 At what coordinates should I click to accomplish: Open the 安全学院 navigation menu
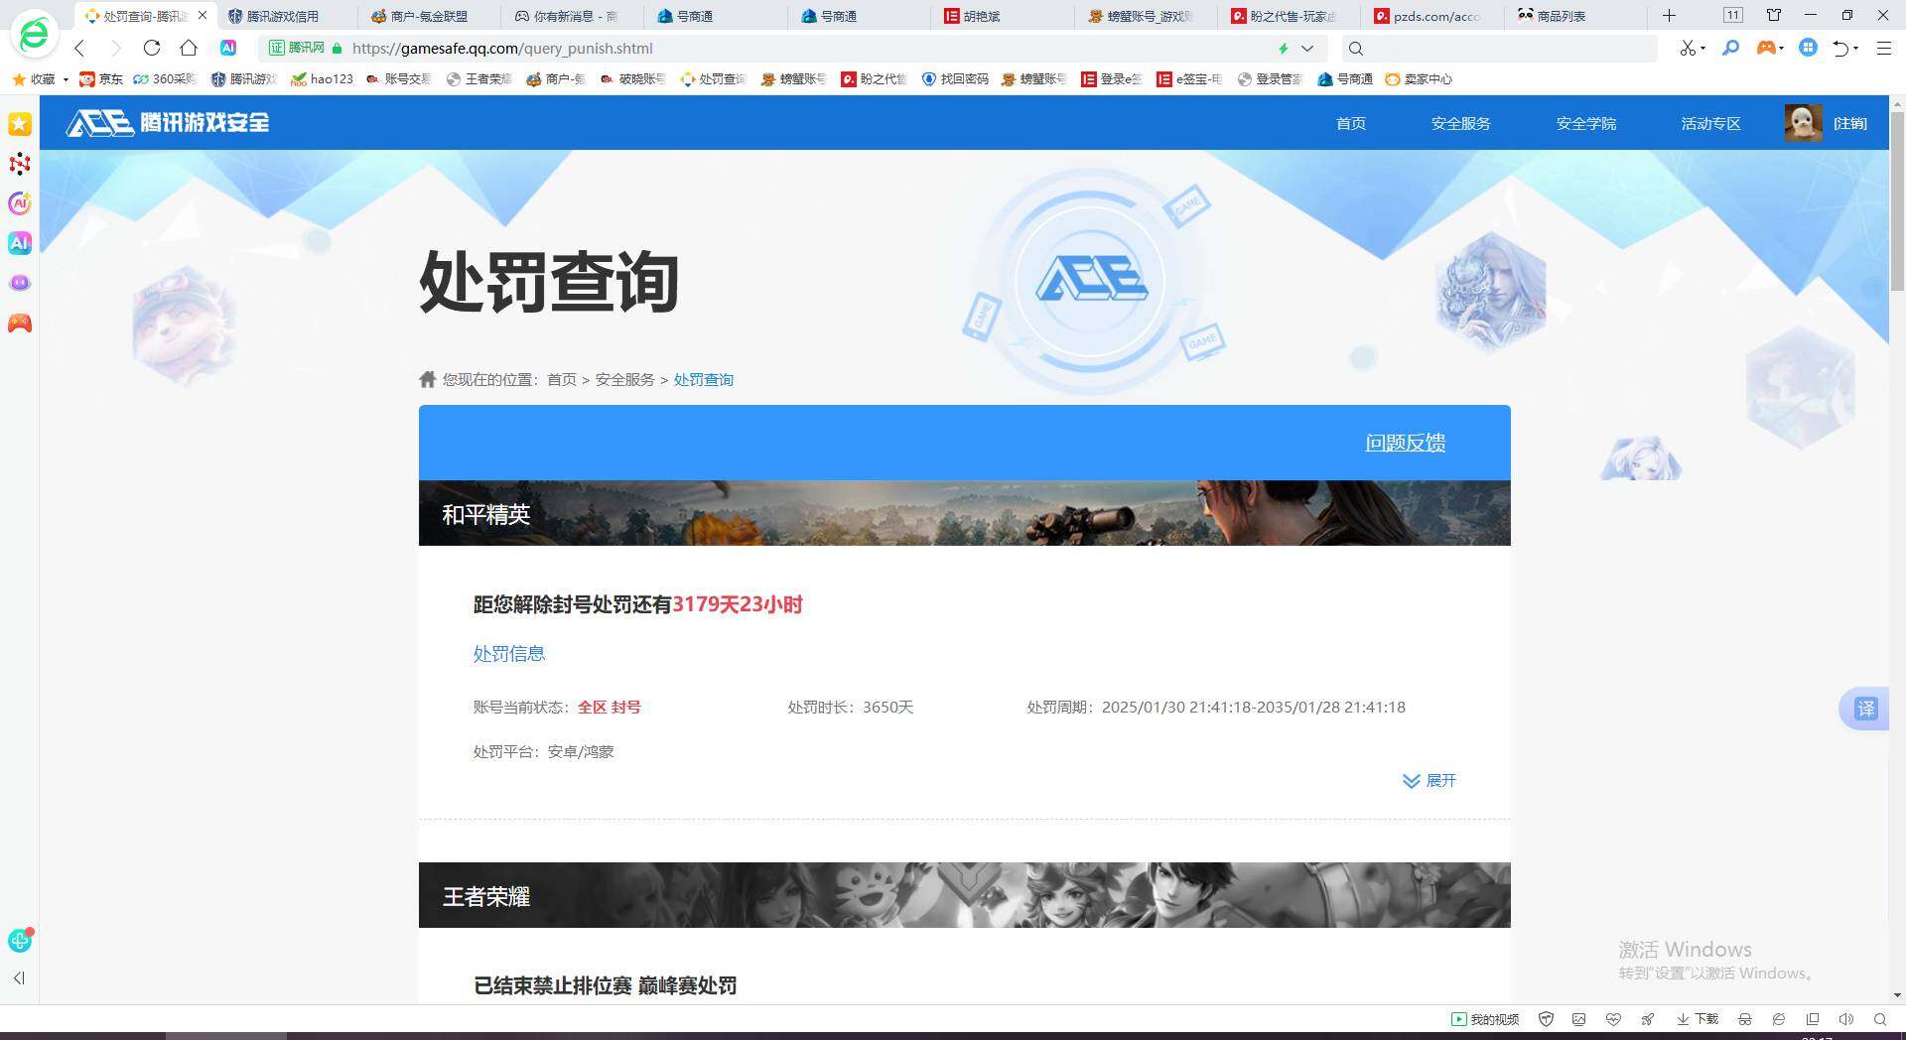1585,123
